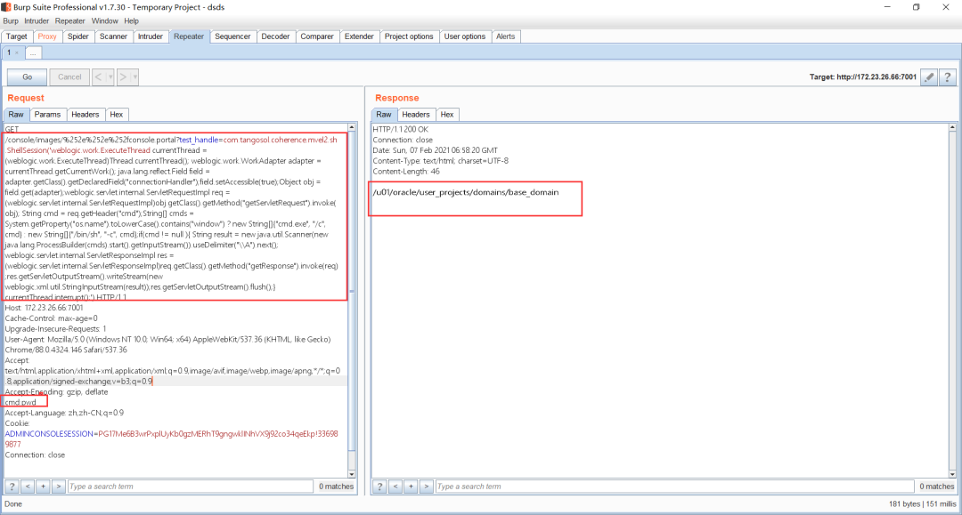Select the Response Hex tab

point(447,115)
